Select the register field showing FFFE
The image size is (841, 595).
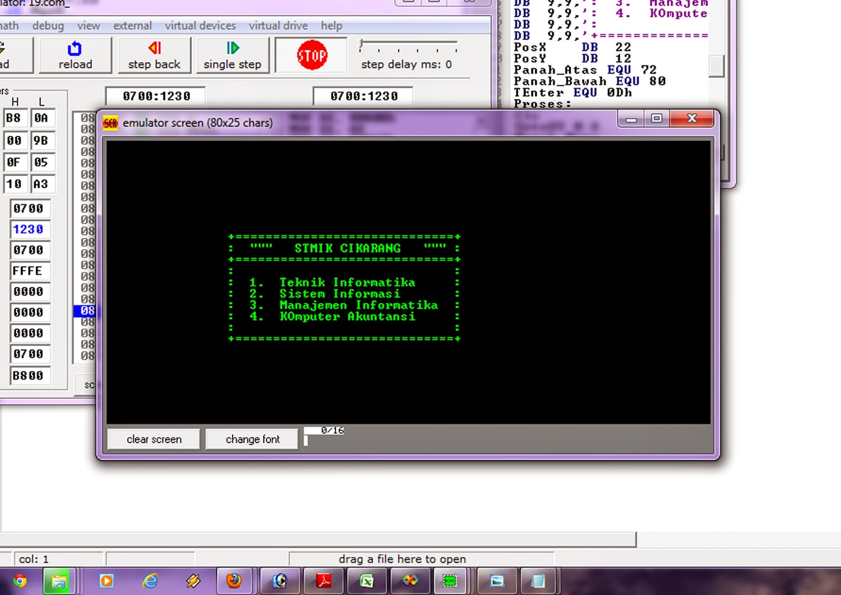[x=29, y=271]
